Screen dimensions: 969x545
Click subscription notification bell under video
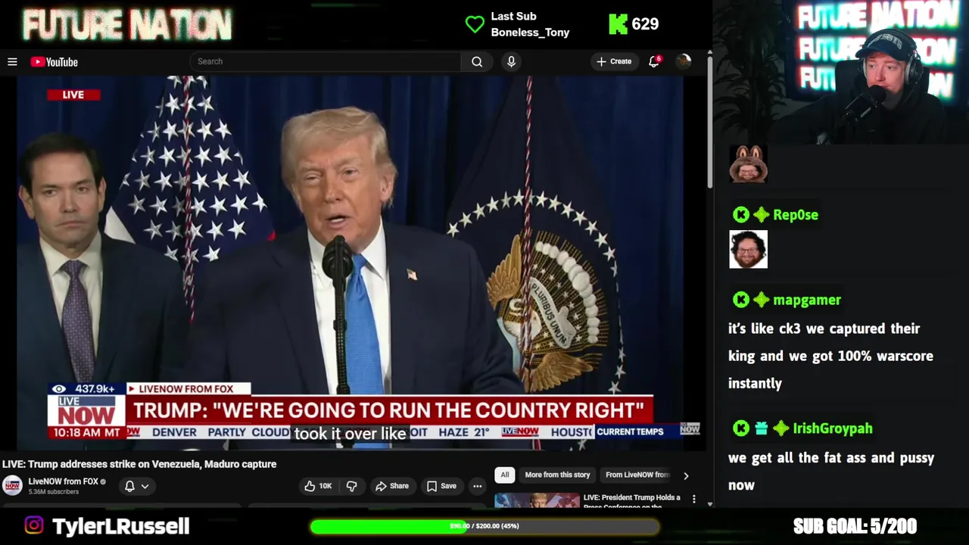coord(129,486)
